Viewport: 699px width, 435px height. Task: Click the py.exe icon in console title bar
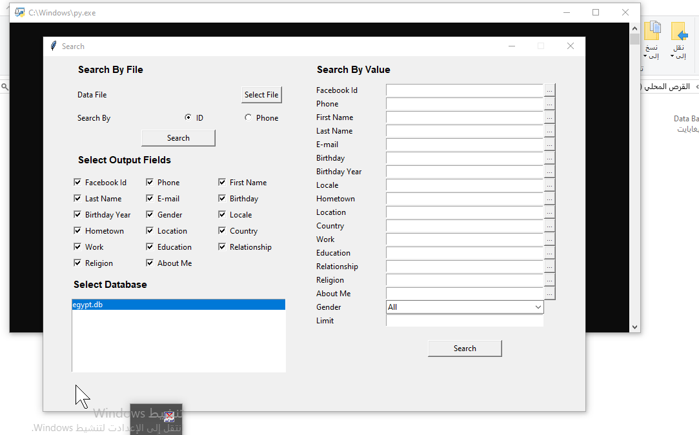click(x=20, y=12)
